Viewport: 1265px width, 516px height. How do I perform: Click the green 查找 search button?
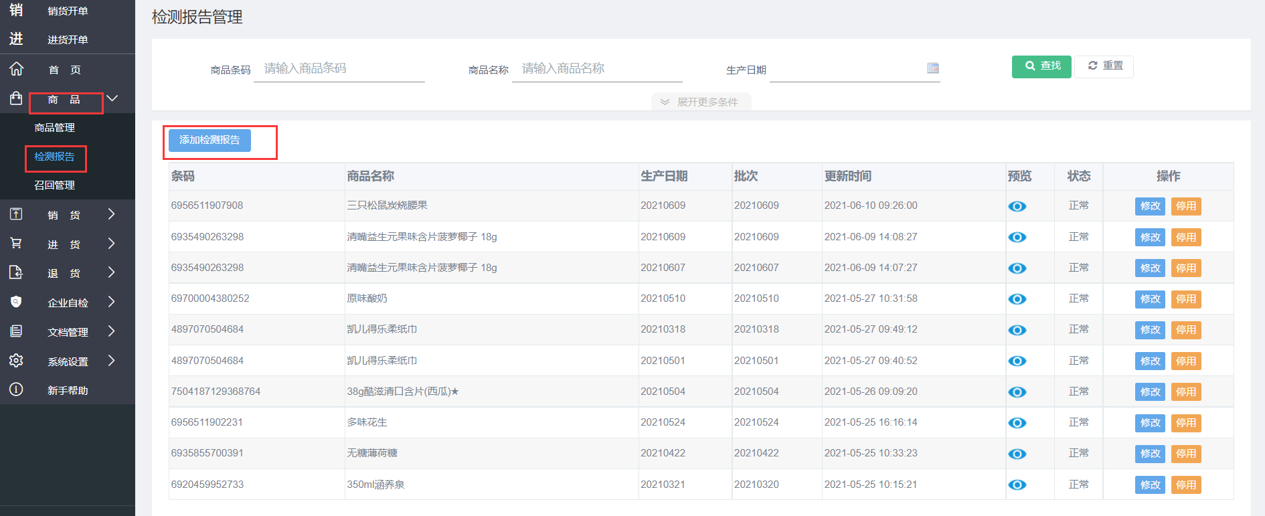1041,66
